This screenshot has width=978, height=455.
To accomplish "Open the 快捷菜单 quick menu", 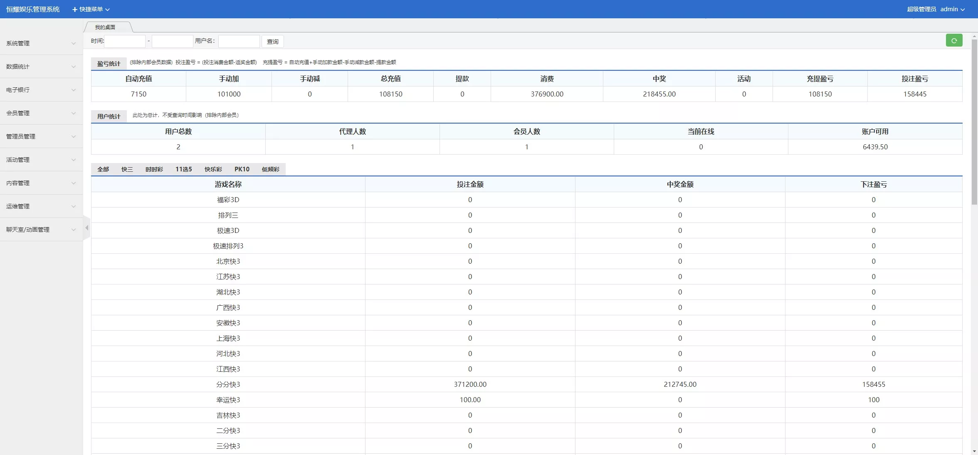I will [91, 9].
